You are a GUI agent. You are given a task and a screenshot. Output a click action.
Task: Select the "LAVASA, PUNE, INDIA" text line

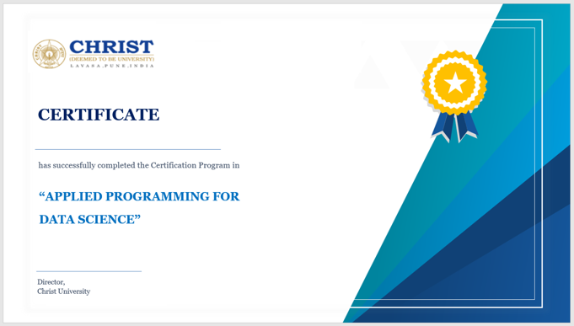[112, 66]
